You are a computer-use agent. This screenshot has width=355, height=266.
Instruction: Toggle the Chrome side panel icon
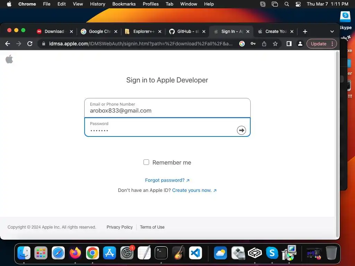click(x=289, y=44)
